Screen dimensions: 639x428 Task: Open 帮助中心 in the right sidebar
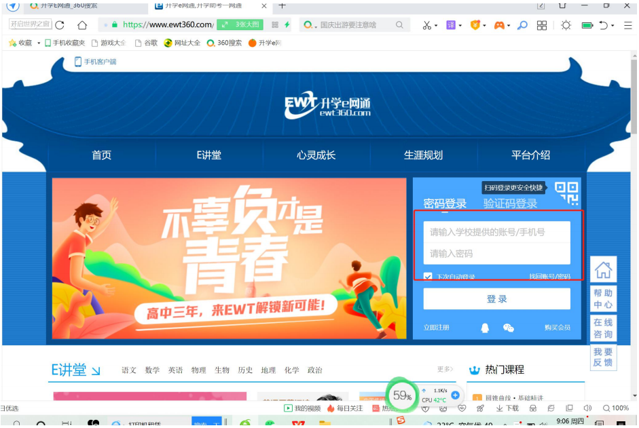603,299
